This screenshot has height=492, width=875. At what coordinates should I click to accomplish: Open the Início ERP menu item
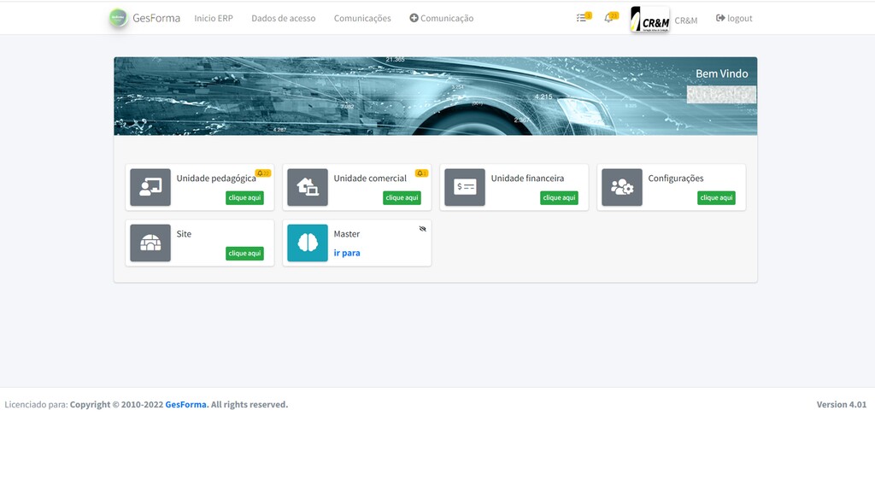(x=213, y=18)
